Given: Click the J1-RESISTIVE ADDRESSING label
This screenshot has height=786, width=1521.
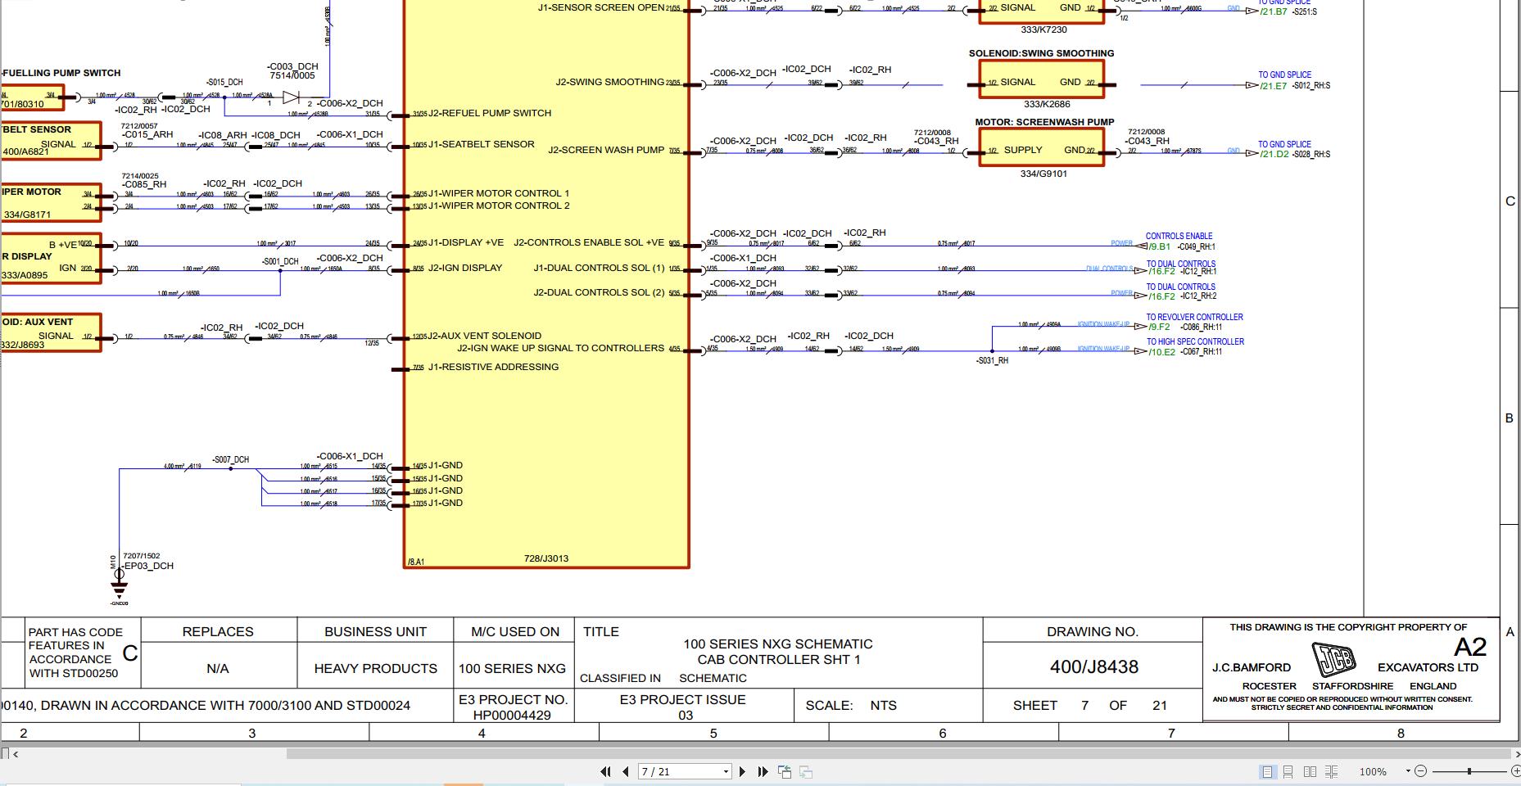Looking at the screenshot, I should (x=494, y=367).
